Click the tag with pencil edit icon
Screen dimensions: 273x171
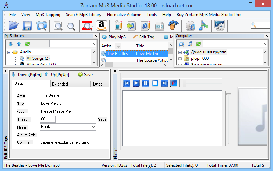[x=118, y=25]
